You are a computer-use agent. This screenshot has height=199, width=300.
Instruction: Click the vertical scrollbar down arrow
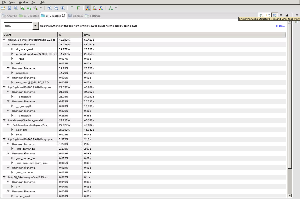point(290,196)
